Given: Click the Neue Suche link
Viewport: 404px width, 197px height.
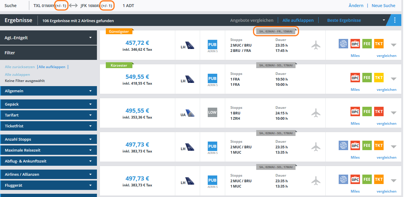Looking at the screenshot, I should [383, 6].
